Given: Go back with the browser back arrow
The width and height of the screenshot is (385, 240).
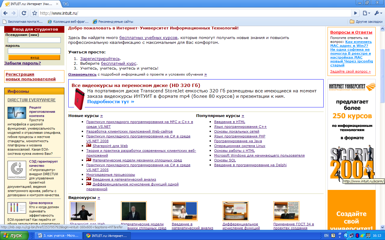Looking at the screenshot, I should 5,13.
